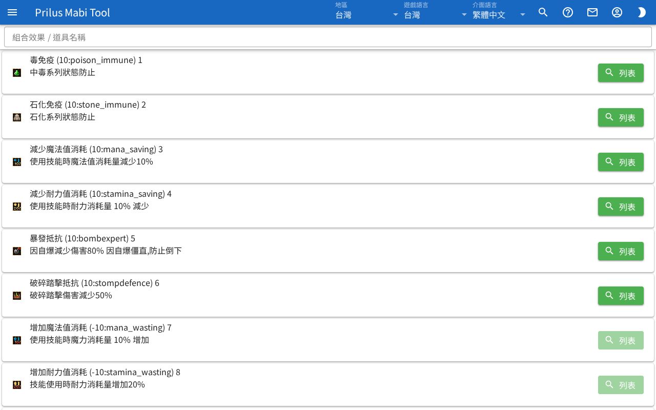Click the stompdefence effect icon

click(17, 296)
